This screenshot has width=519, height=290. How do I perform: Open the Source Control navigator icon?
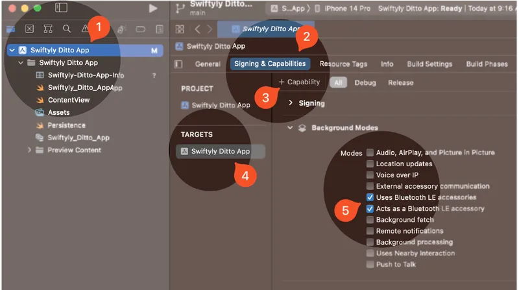click(29, 29)
